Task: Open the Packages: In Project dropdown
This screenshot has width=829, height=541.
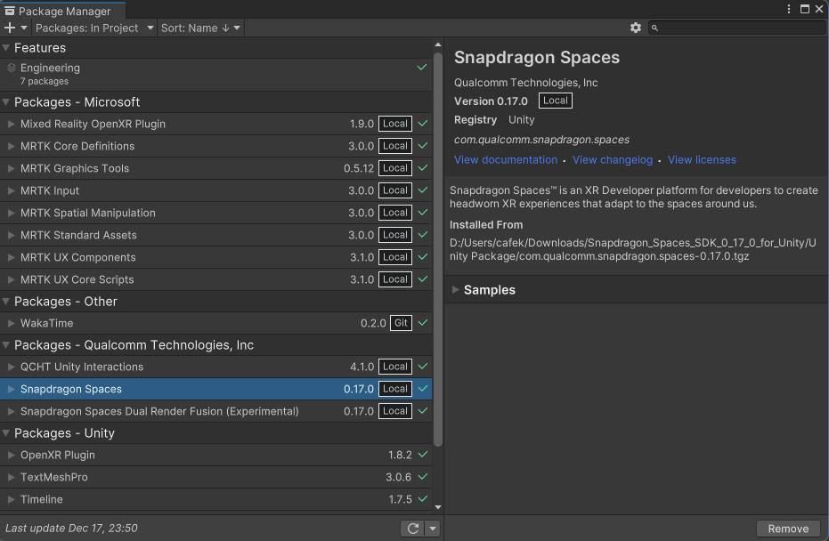Action: pos(94,28)
